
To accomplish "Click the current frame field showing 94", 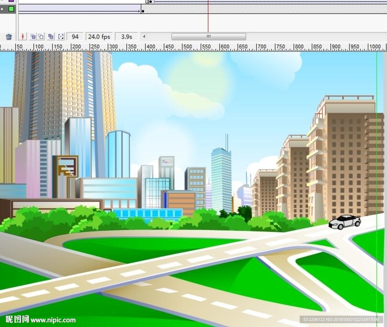I will coord(75,37).
